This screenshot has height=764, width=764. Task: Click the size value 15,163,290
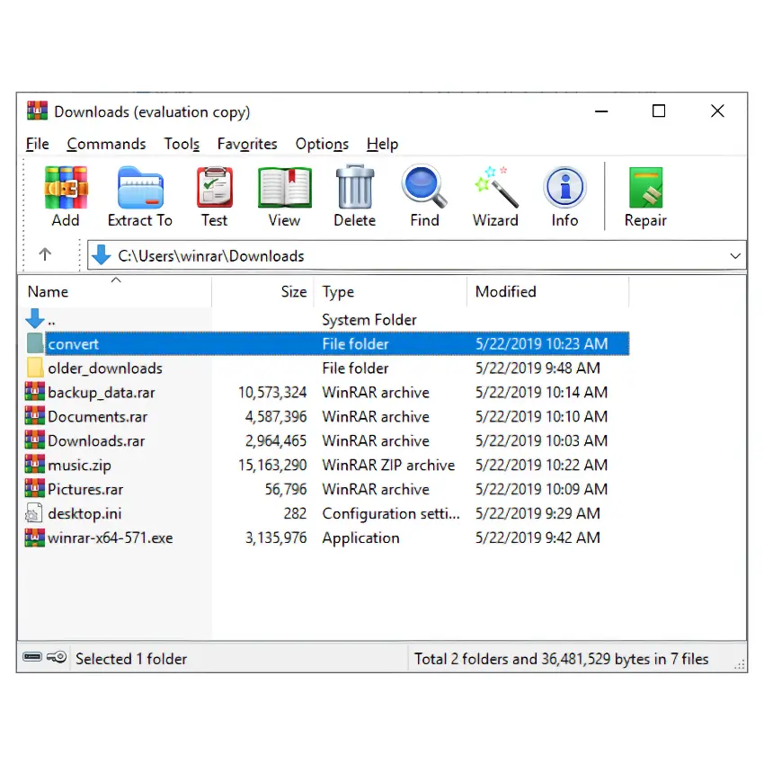pos(272,465)
